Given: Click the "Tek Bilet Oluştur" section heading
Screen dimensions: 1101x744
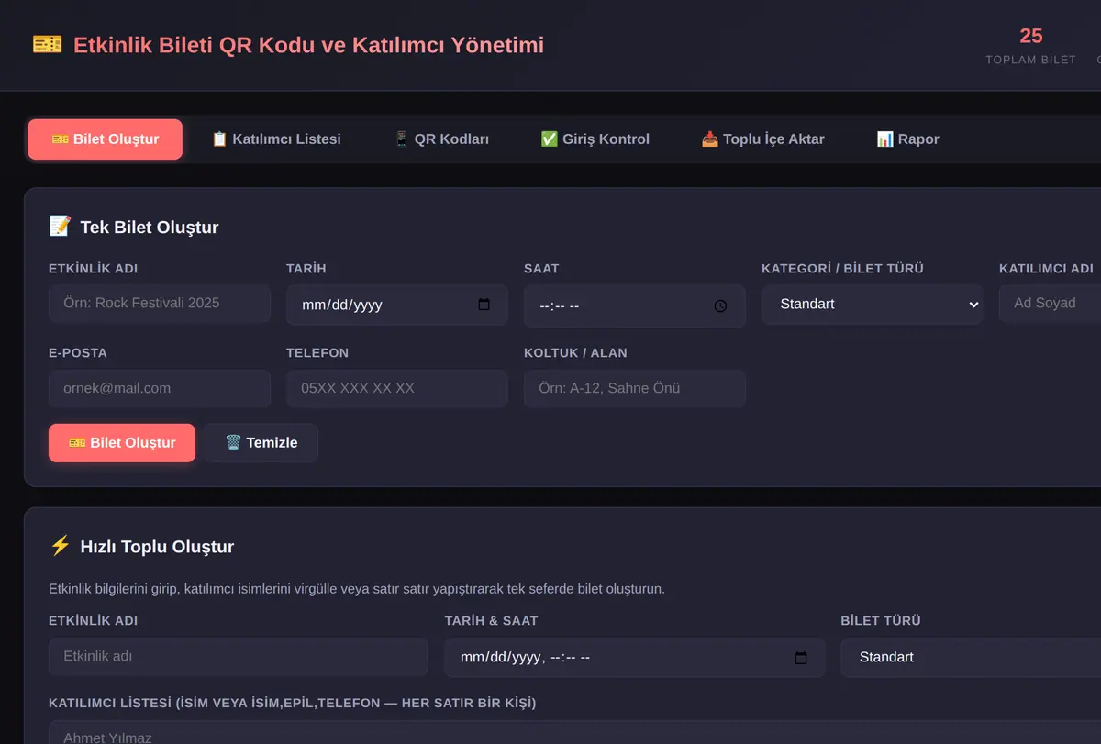Looking at the screenshot, I should point(150,228).
